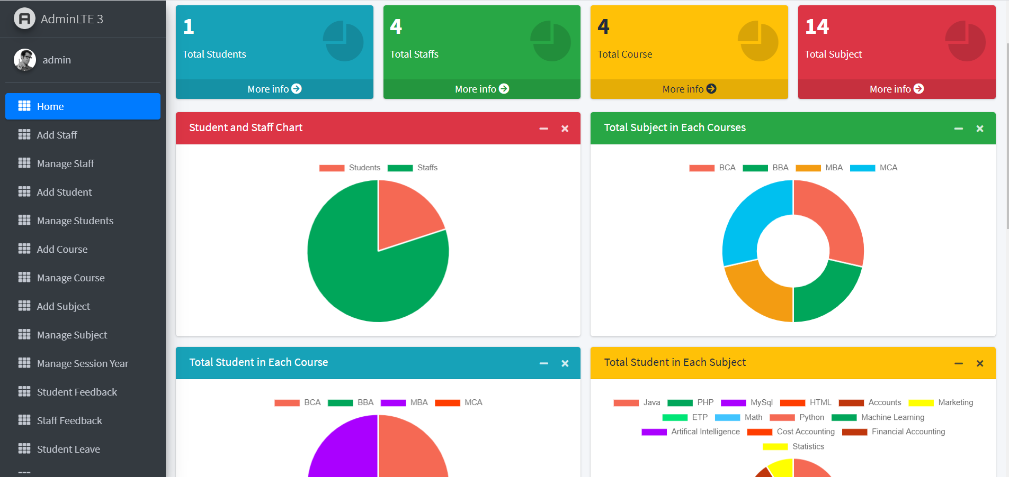Screen dimensions: 1009x477
Task: Click the arrow icon in Total Staffs More info
Action: pos(504,89)
